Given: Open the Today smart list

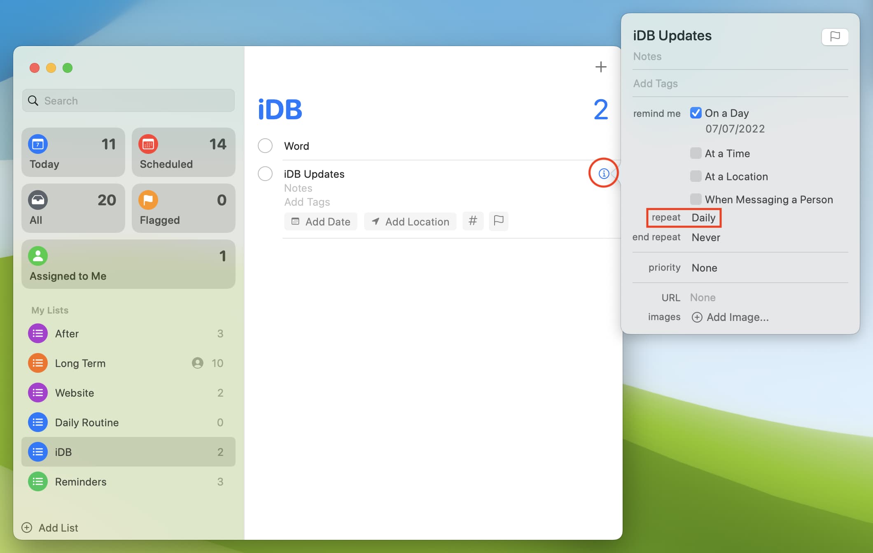Looking at the screenshot, I should (73, 152).
